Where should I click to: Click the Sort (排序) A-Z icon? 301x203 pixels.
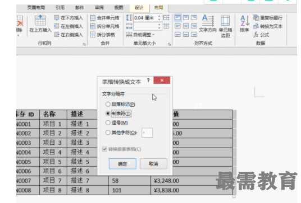click(x=245, y=21)
